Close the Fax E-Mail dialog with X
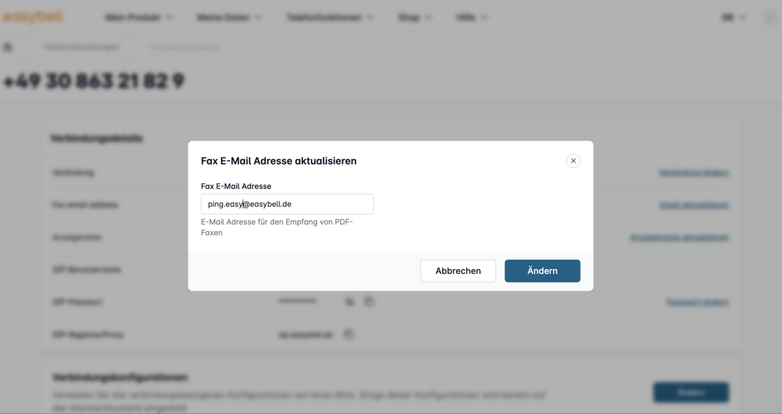Image resolution: width=782 pixels, height=414 pixels. (573, 161)
